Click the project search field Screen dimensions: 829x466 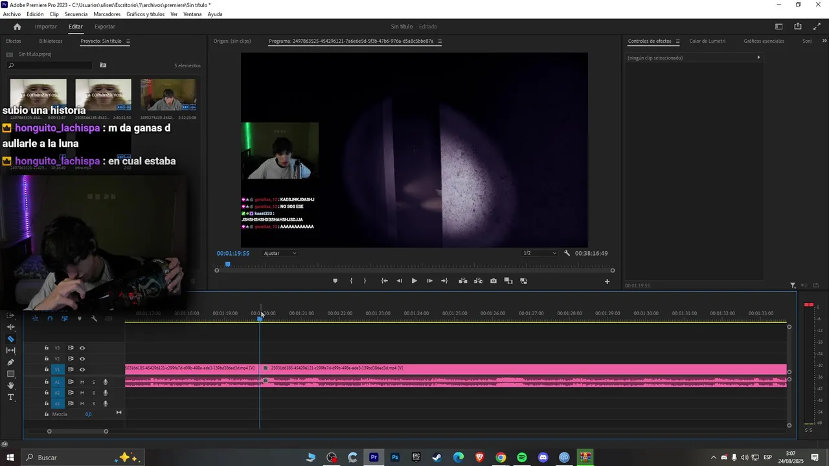click(x=49, y=65)
